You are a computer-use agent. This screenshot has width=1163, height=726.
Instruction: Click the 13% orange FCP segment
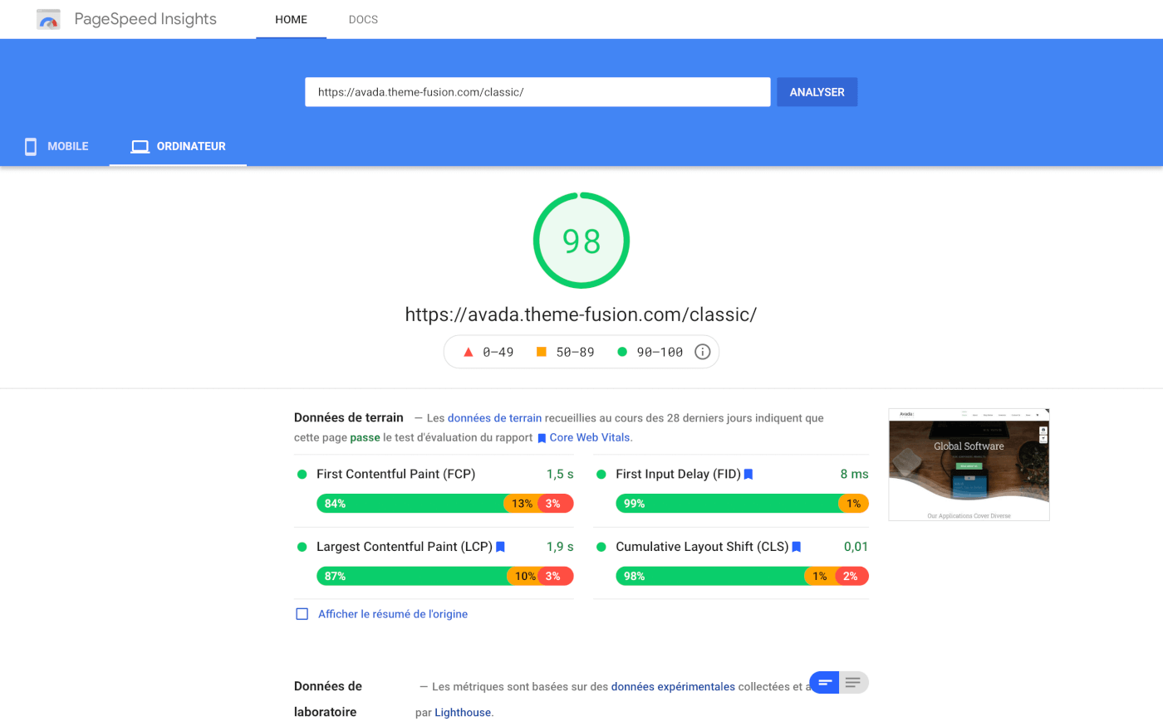(x=522, y=504)
